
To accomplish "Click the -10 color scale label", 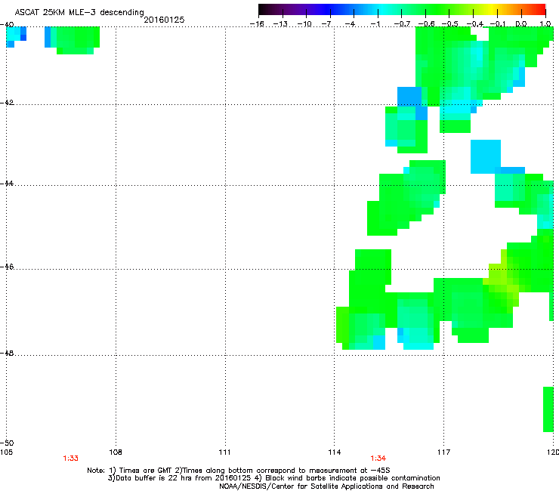I will tap(304, 24).
